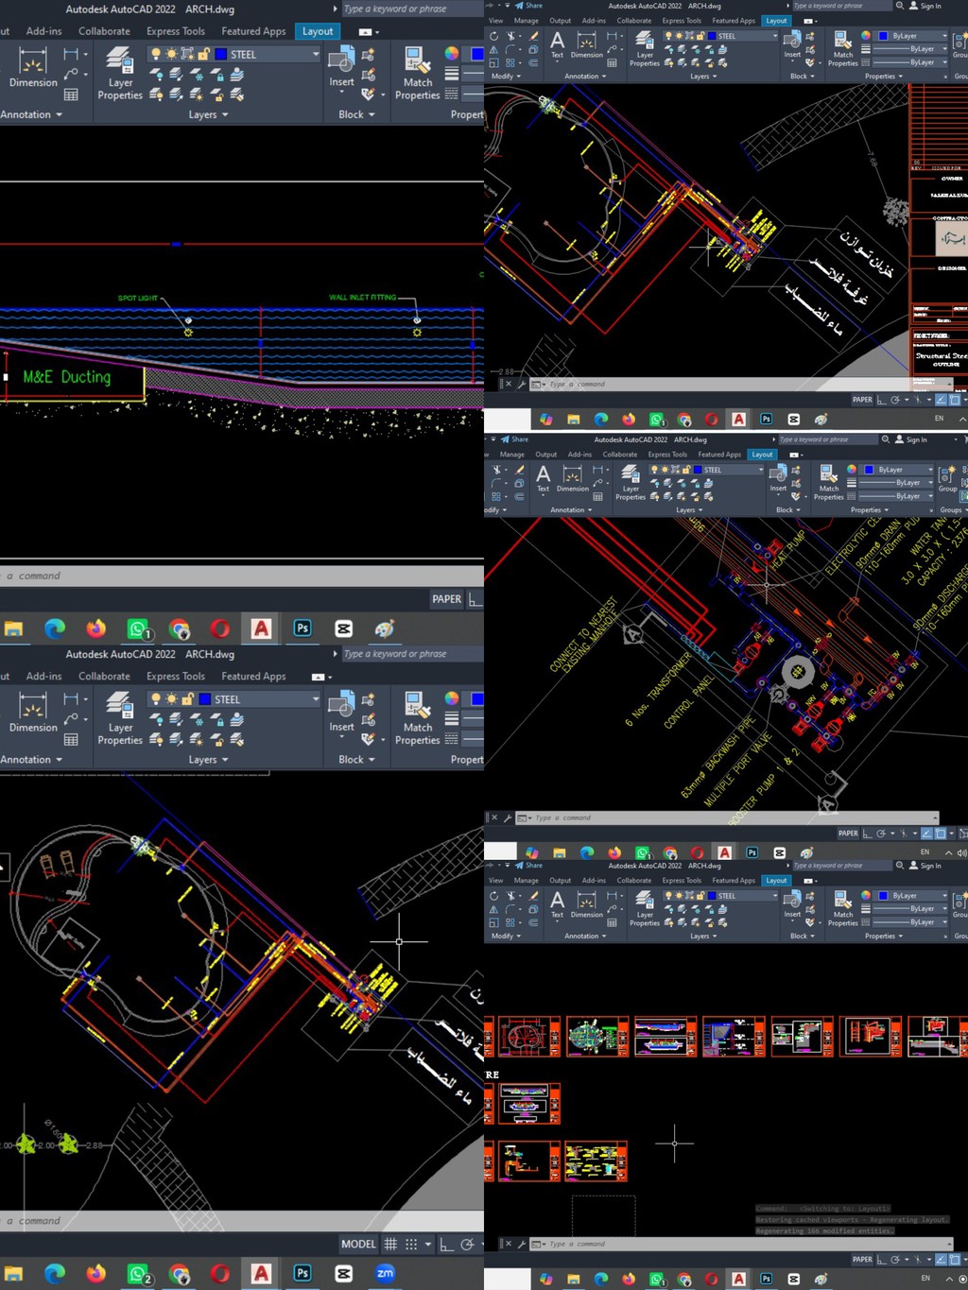Expand Groups panel in HEAT PUMP detail window
968x1290 pixels.
click(x=954, y=510)
